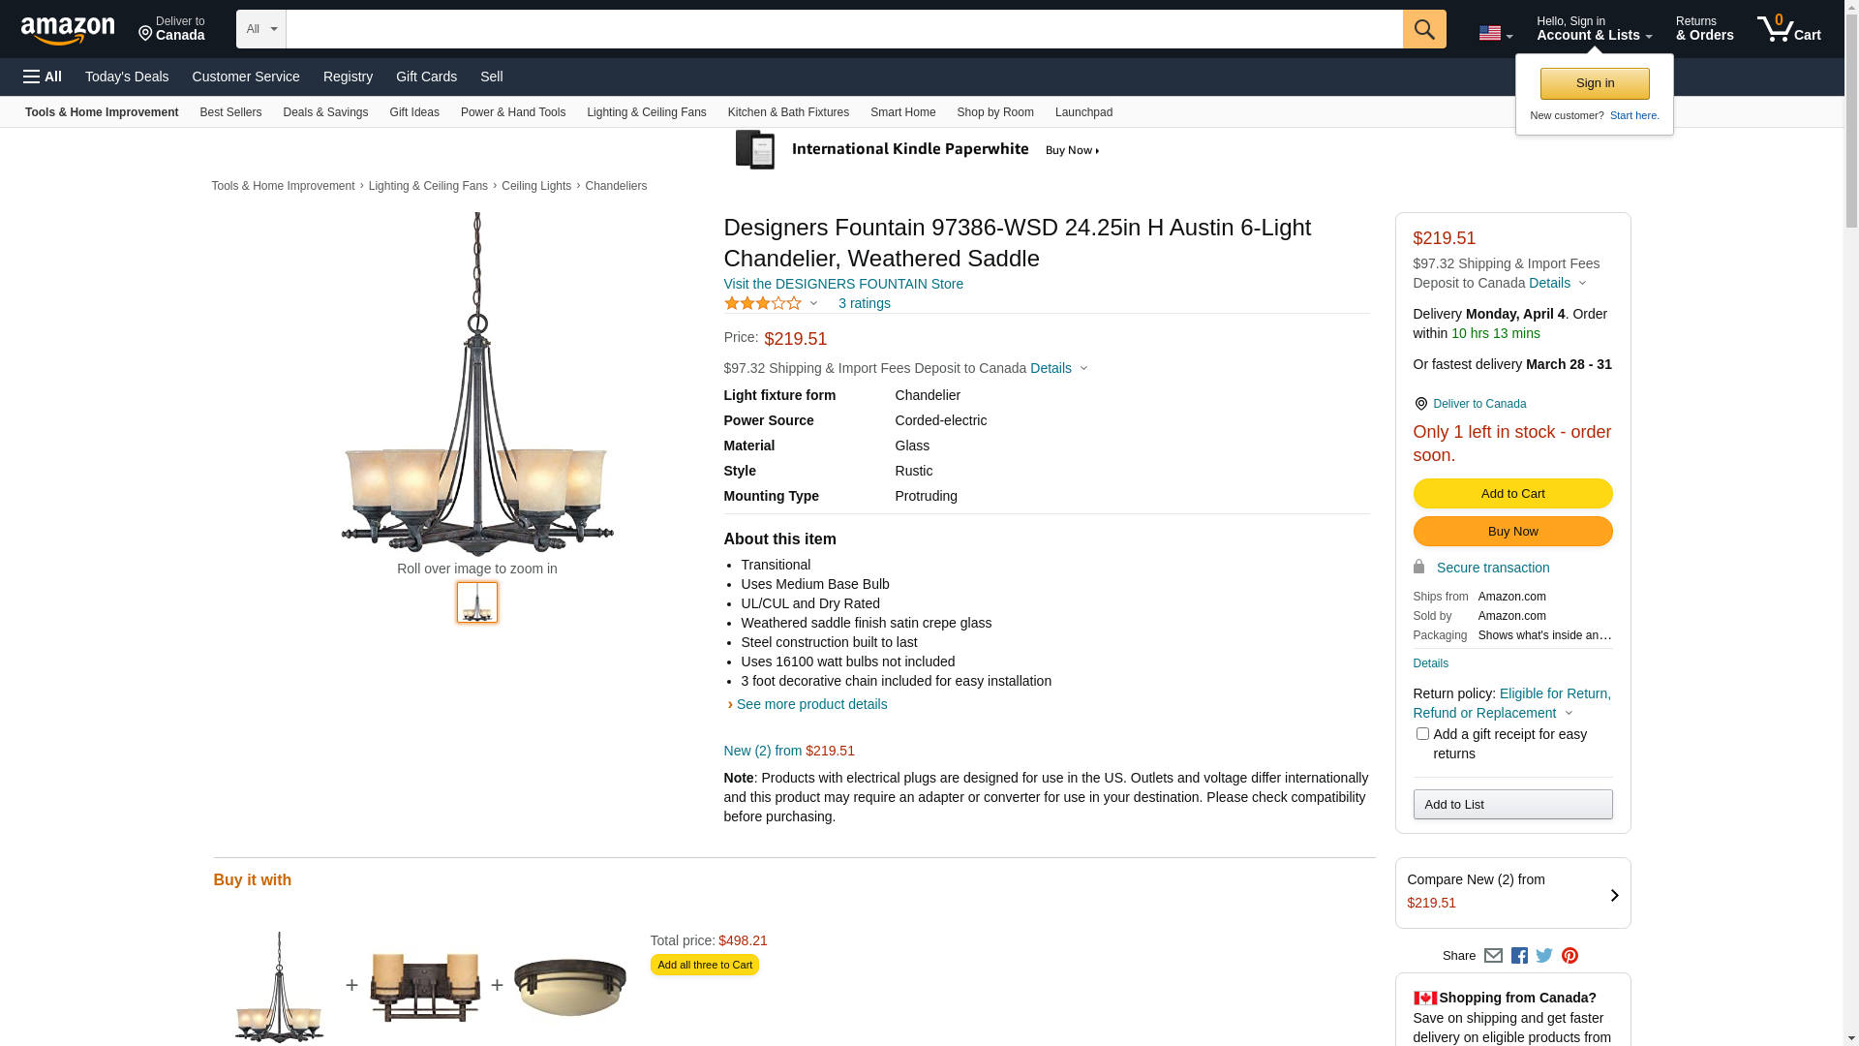1859x1046 pixels.
Task: Share on Facebook
Action: (1519, 956)
